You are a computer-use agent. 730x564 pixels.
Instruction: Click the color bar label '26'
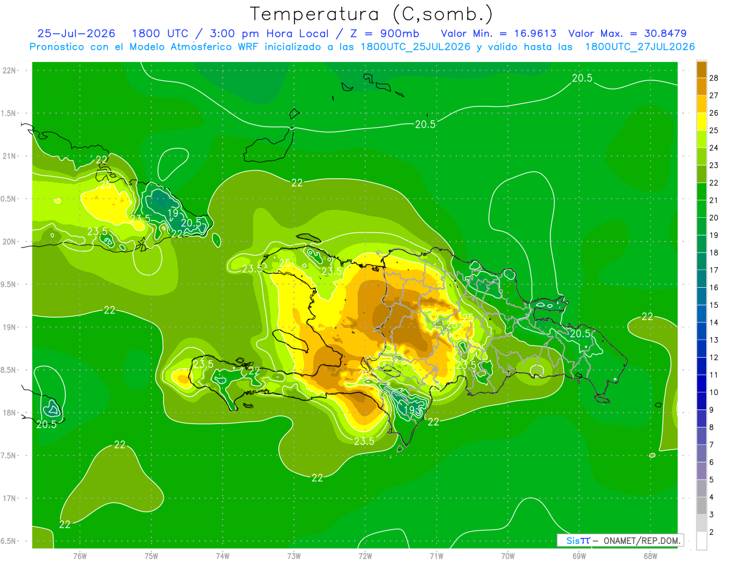[715, 113]
